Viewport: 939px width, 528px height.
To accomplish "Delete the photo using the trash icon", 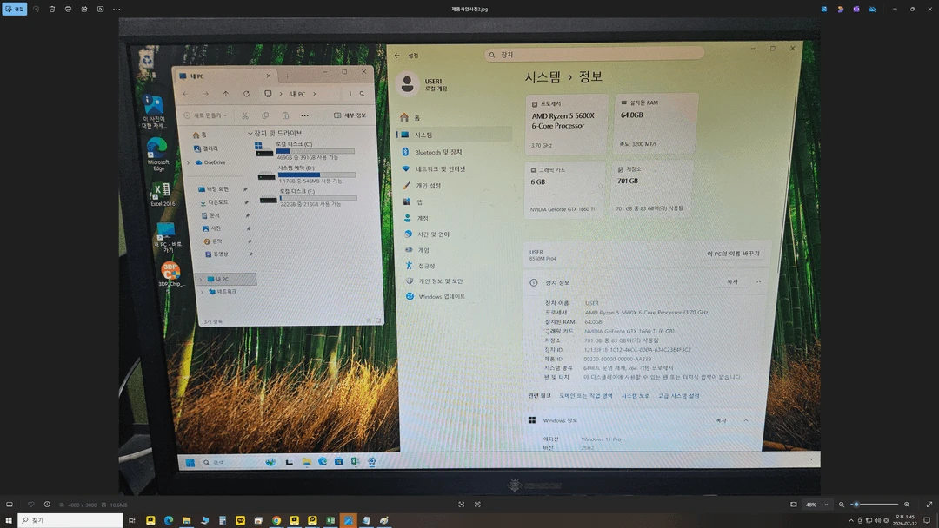I will click(52, 9).
